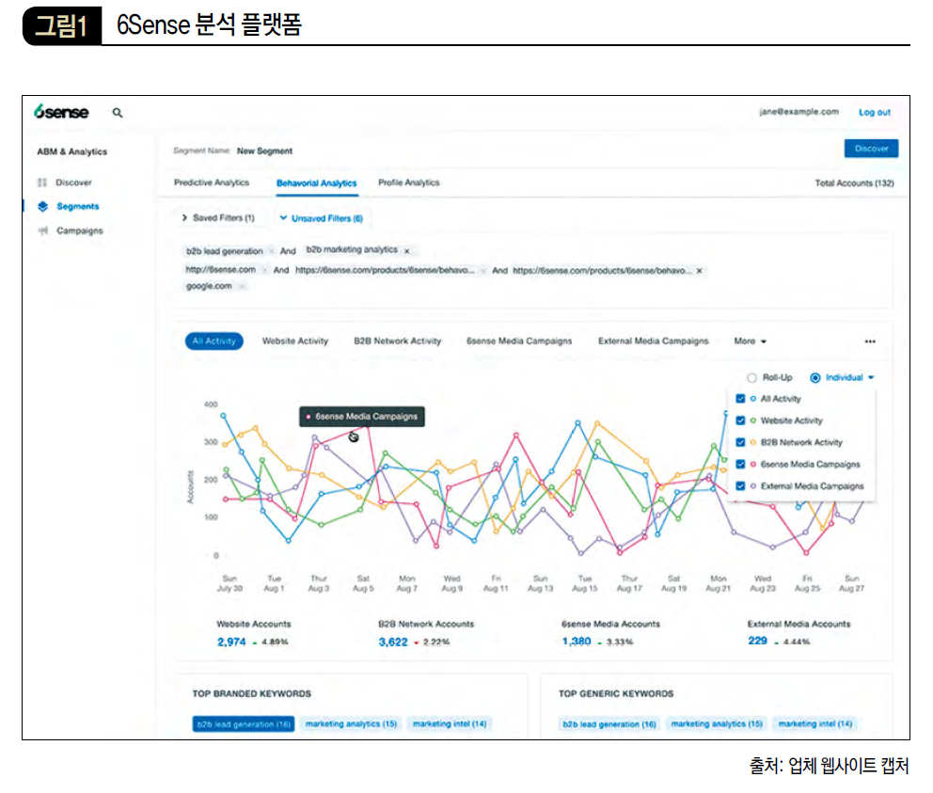Select 6sense Media Campaigns tab
This screenshot has width=933, height=793.
[x=519, y=341]
